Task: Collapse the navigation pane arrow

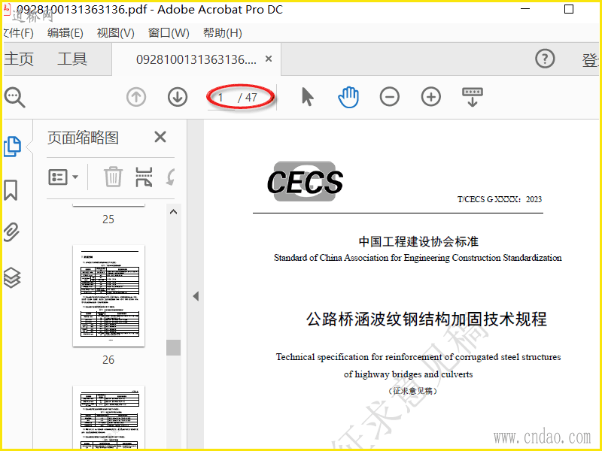Action: [x=196, y=296]
